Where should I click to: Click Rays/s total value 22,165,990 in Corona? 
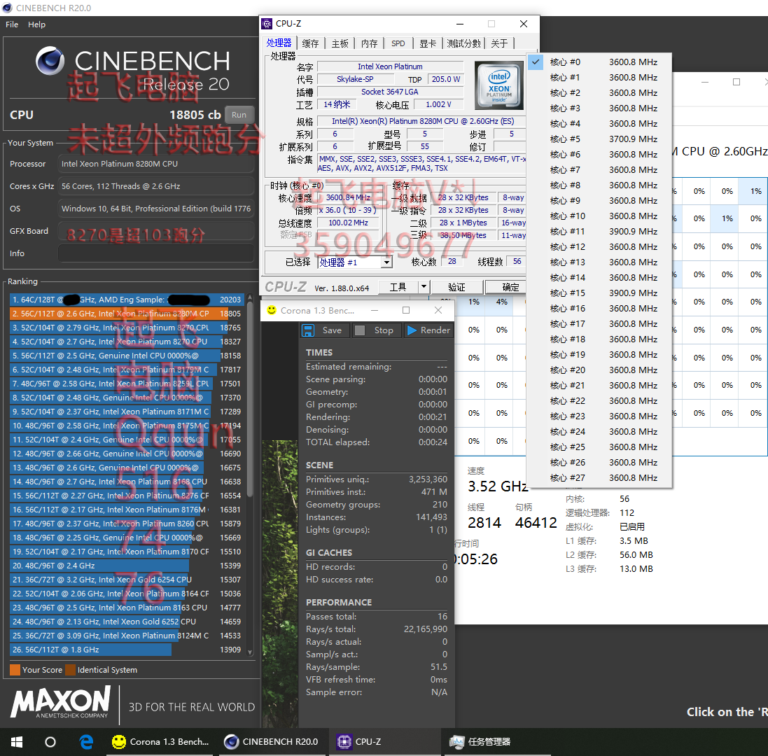[425, 629]
